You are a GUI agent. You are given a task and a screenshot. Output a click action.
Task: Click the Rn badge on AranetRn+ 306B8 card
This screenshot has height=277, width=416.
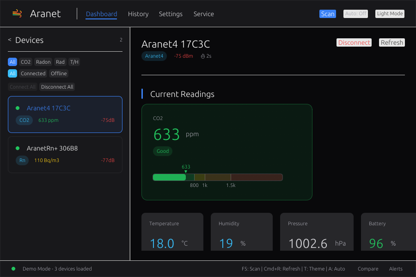22,160
